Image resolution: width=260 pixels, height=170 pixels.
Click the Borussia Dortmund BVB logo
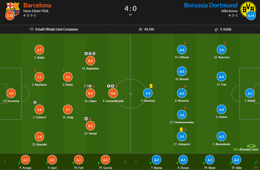point(248,9)
